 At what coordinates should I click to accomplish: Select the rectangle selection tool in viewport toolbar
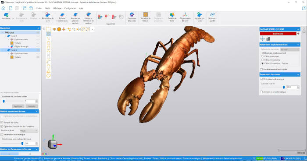tap(48, 29)
